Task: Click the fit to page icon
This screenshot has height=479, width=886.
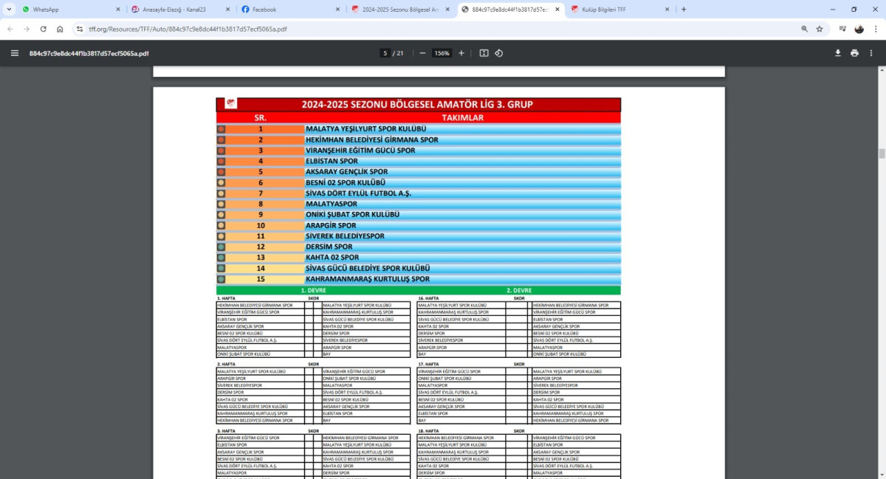Action: point(484,53)
